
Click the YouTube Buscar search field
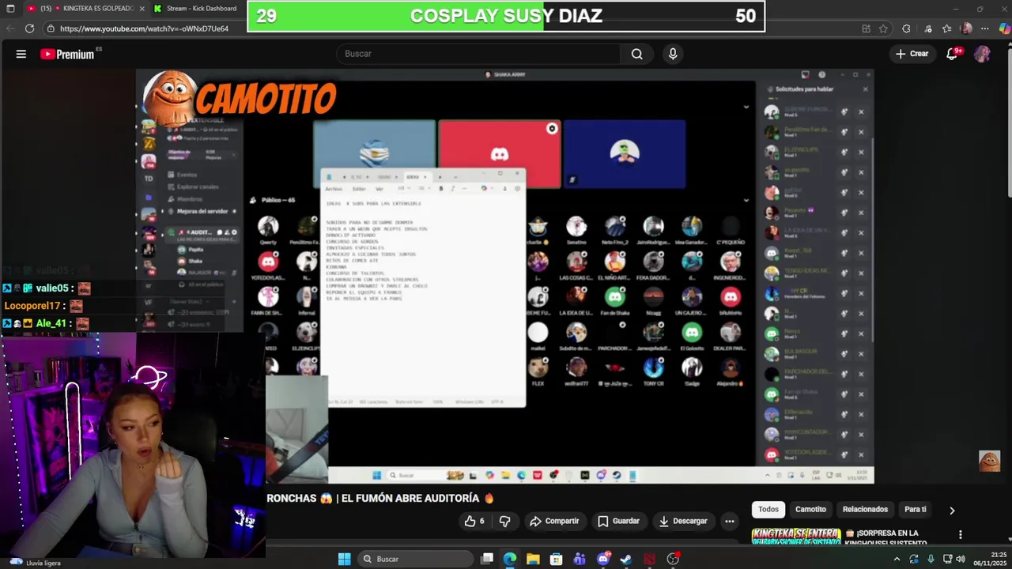pyautogui.click(x=478, y=54)
